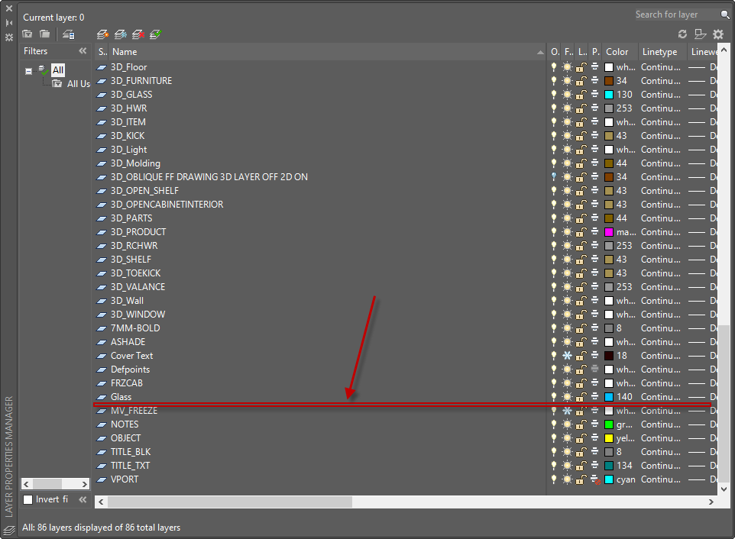Lock the 3D_Wall layer
735x539 pixels.
(x=580, y=300)
